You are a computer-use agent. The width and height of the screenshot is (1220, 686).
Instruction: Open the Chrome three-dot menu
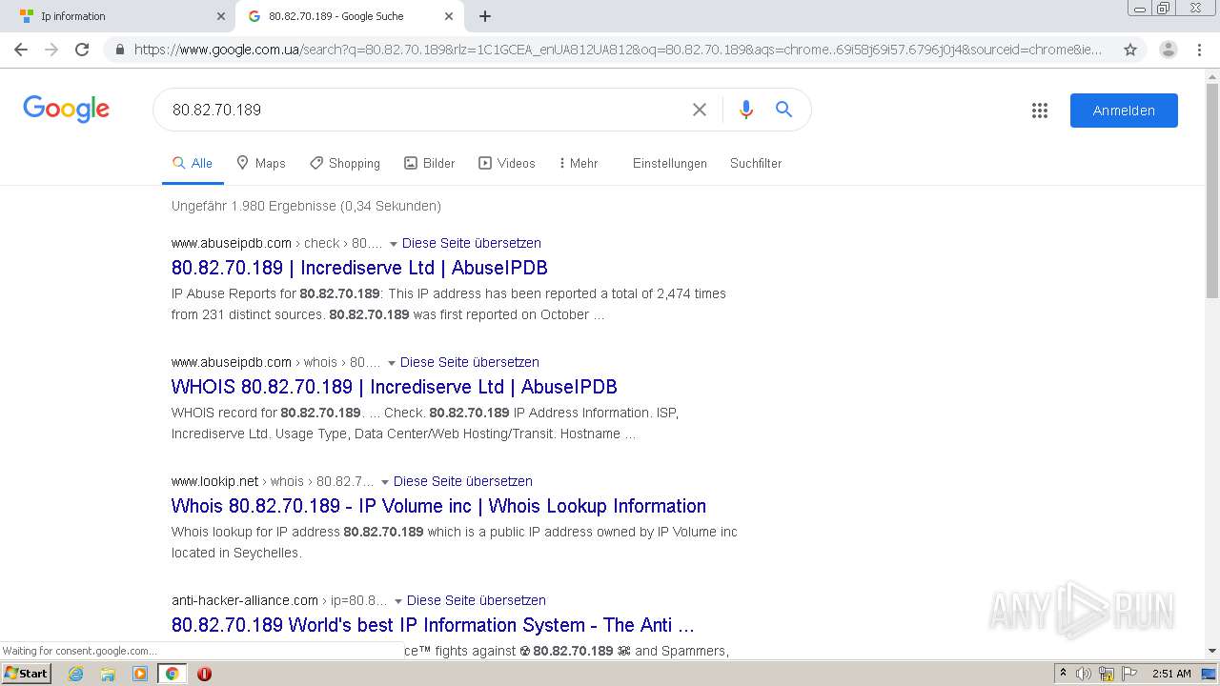tap(1199, 50)
